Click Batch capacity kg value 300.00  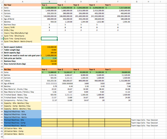tap(49, 53)
